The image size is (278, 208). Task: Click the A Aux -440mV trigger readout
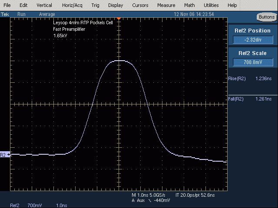151,200
